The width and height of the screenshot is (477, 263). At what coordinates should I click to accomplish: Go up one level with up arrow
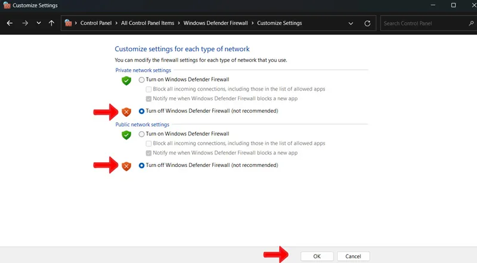(51, 23)
